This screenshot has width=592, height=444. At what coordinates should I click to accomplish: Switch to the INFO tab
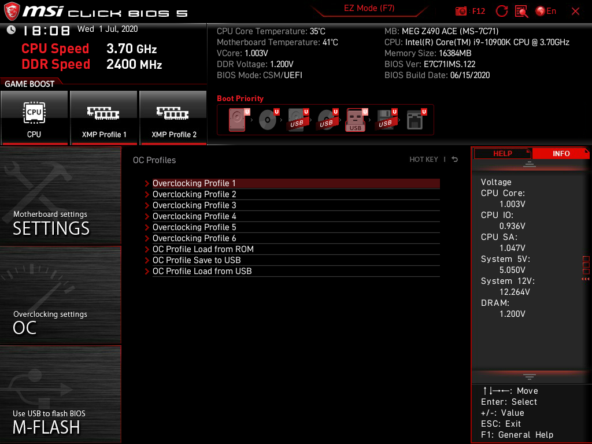561,153
